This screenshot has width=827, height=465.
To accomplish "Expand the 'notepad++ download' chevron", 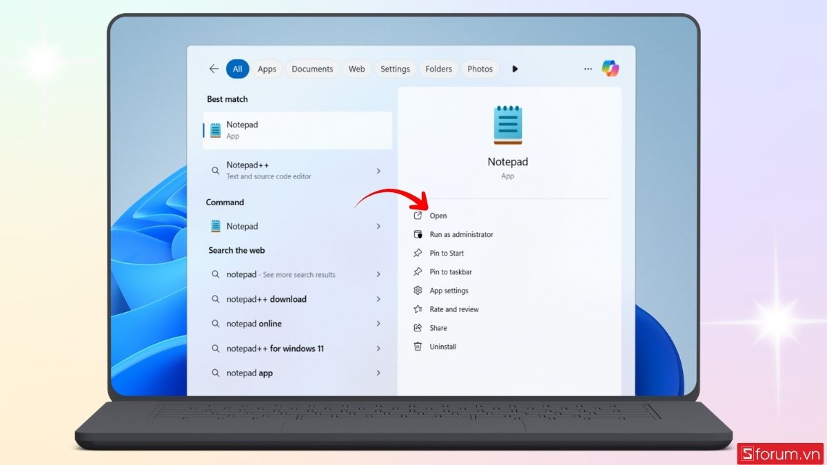I will click(378, 299).
